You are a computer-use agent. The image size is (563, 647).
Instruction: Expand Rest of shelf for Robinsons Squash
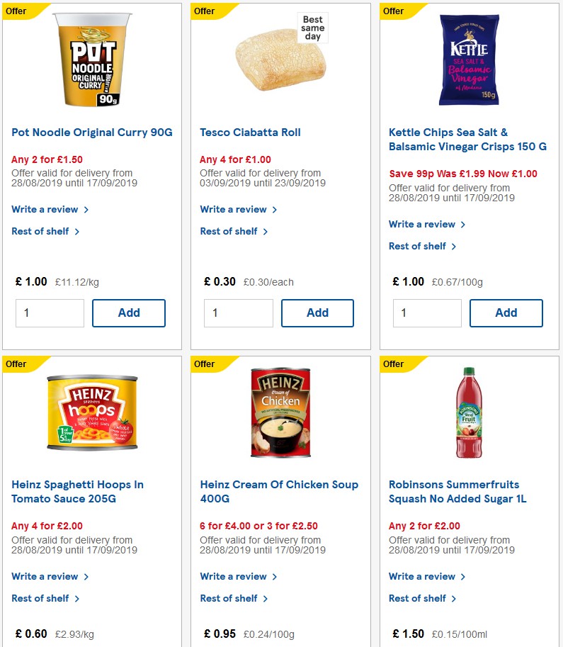(419, 598)
